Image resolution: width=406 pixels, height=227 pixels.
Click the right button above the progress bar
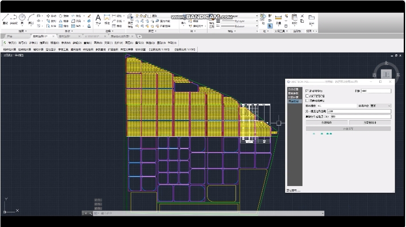pos(370,122)
